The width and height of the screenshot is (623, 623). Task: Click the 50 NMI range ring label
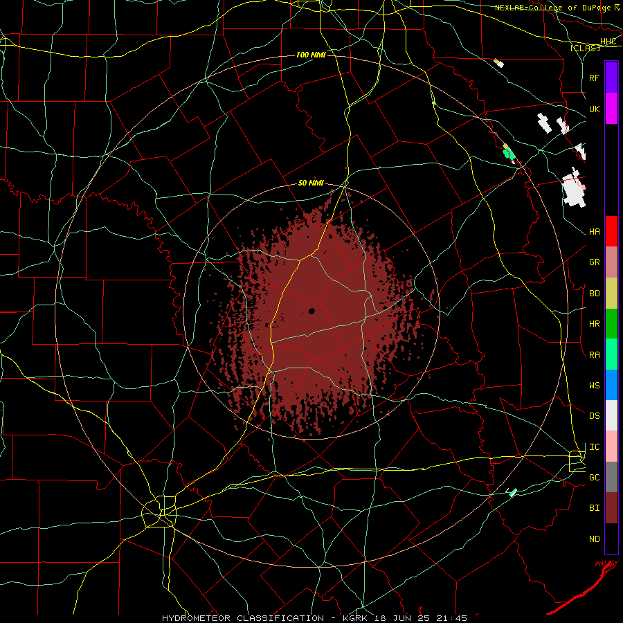pos(311,183)
